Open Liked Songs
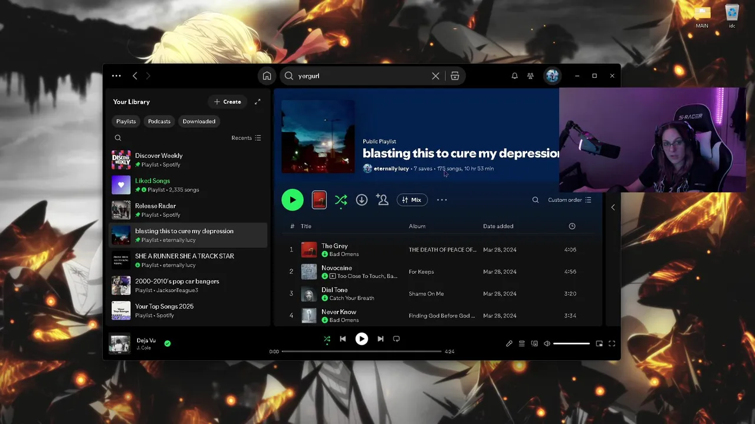This screenshot has height=424, width=755. pos(188,185)
